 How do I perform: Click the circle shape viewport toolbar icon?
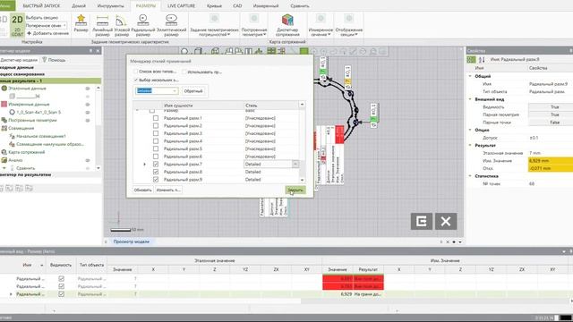click(184, 52)
